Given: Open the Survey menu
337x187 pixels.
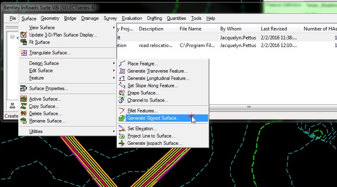Looking at the screenshot, I should pos(110,18).
